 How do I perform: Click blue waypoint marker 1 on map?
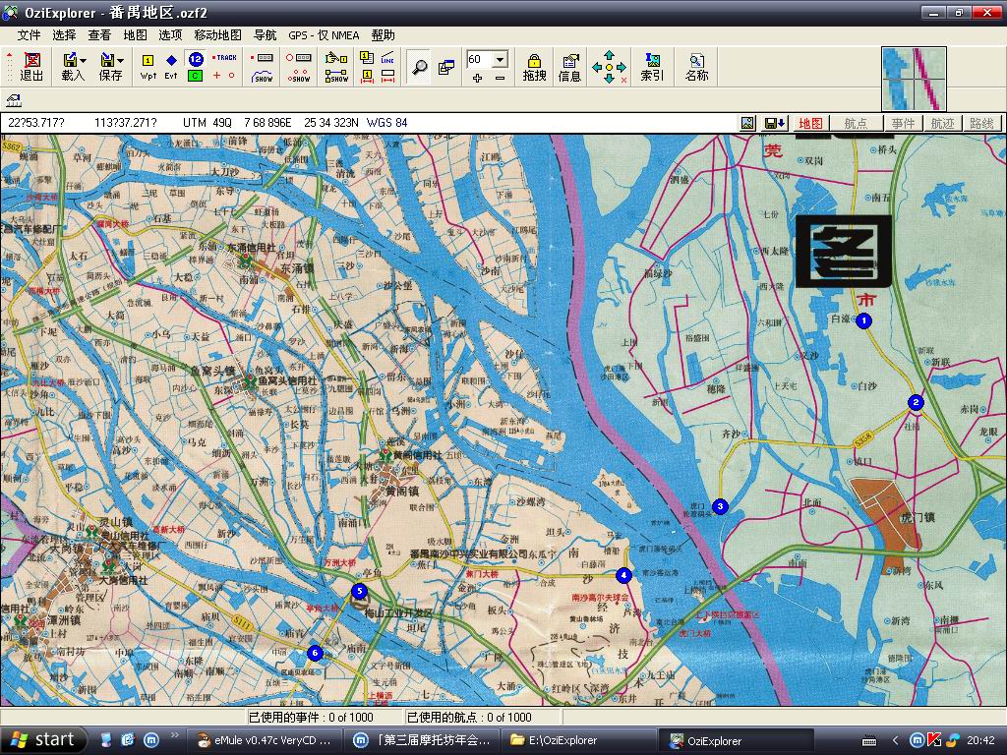coord(863,320)
